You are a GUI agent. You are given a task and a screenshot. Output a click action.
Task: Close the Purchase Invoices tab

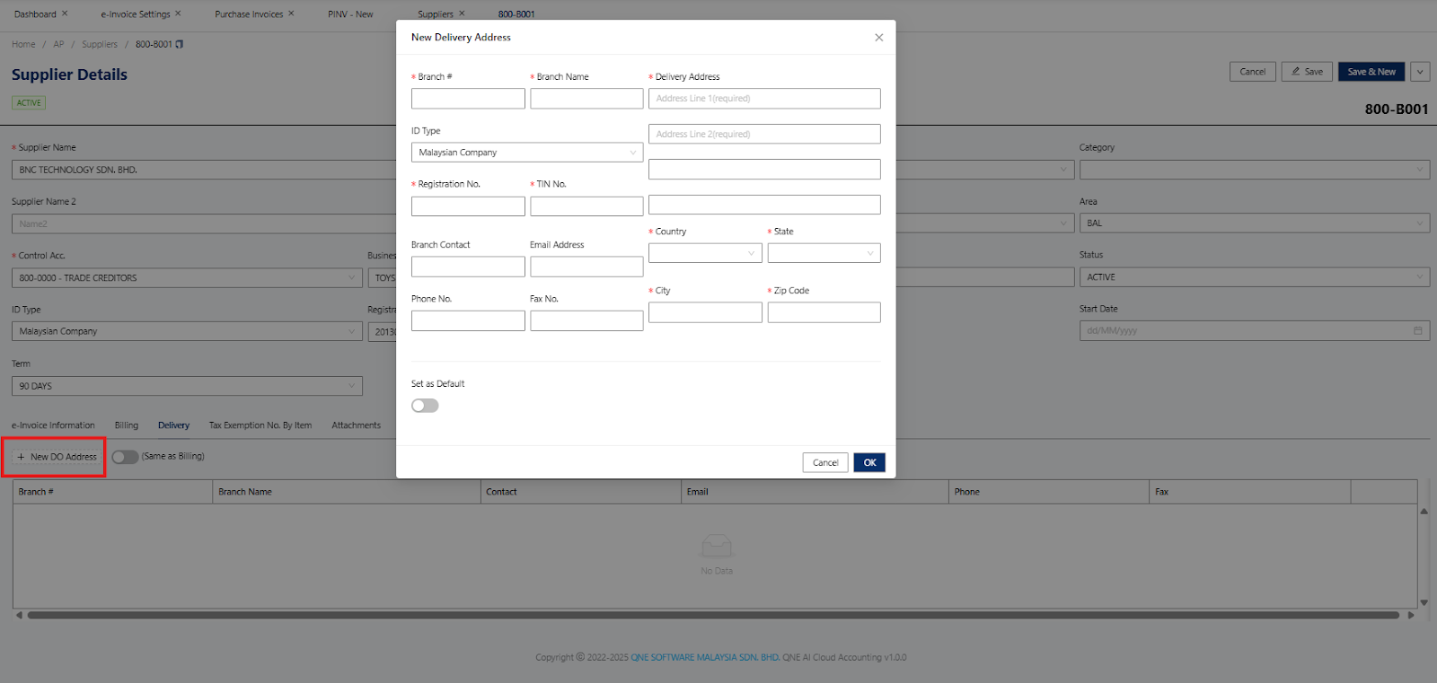point(291,13)
